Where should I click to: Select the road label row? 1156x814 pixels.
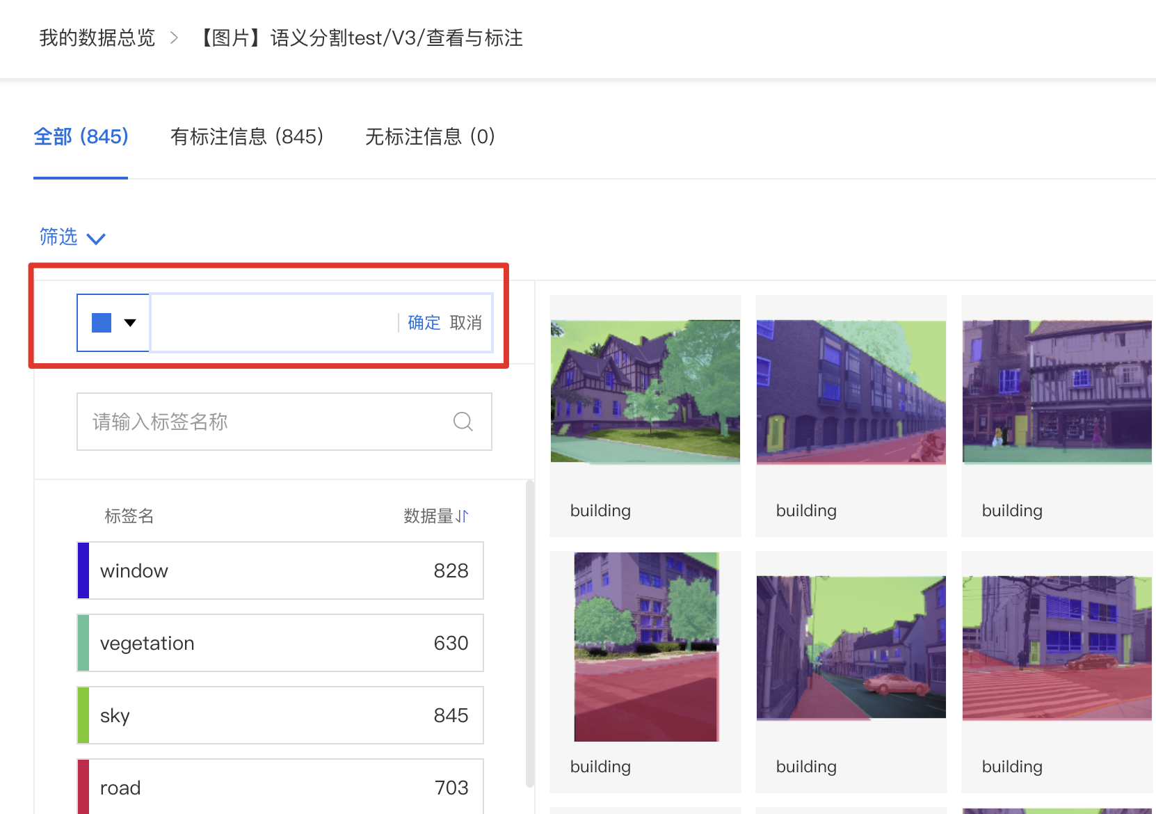tap(280, 787)
